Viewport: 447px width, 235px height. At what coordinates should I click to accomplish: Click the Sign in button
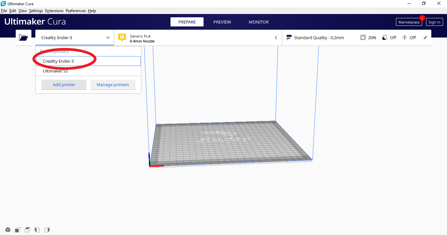click(434, 22)
